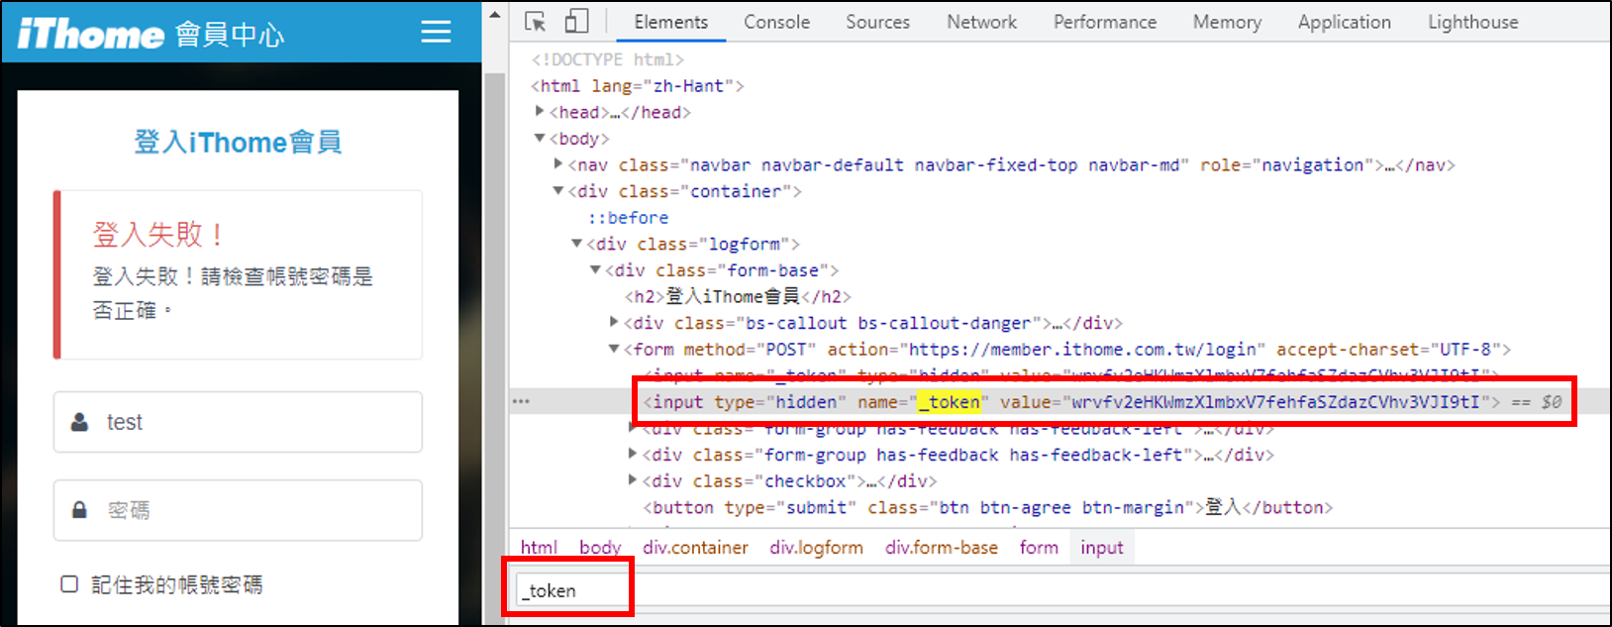Expand the checkbox div node
This screenshot has height=627, width=1612.
click(x=633, y=480)
